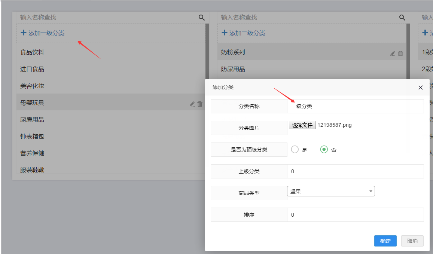Click the 分类名称 input field
The image size is (433, 254).
(x=356, y=106)
